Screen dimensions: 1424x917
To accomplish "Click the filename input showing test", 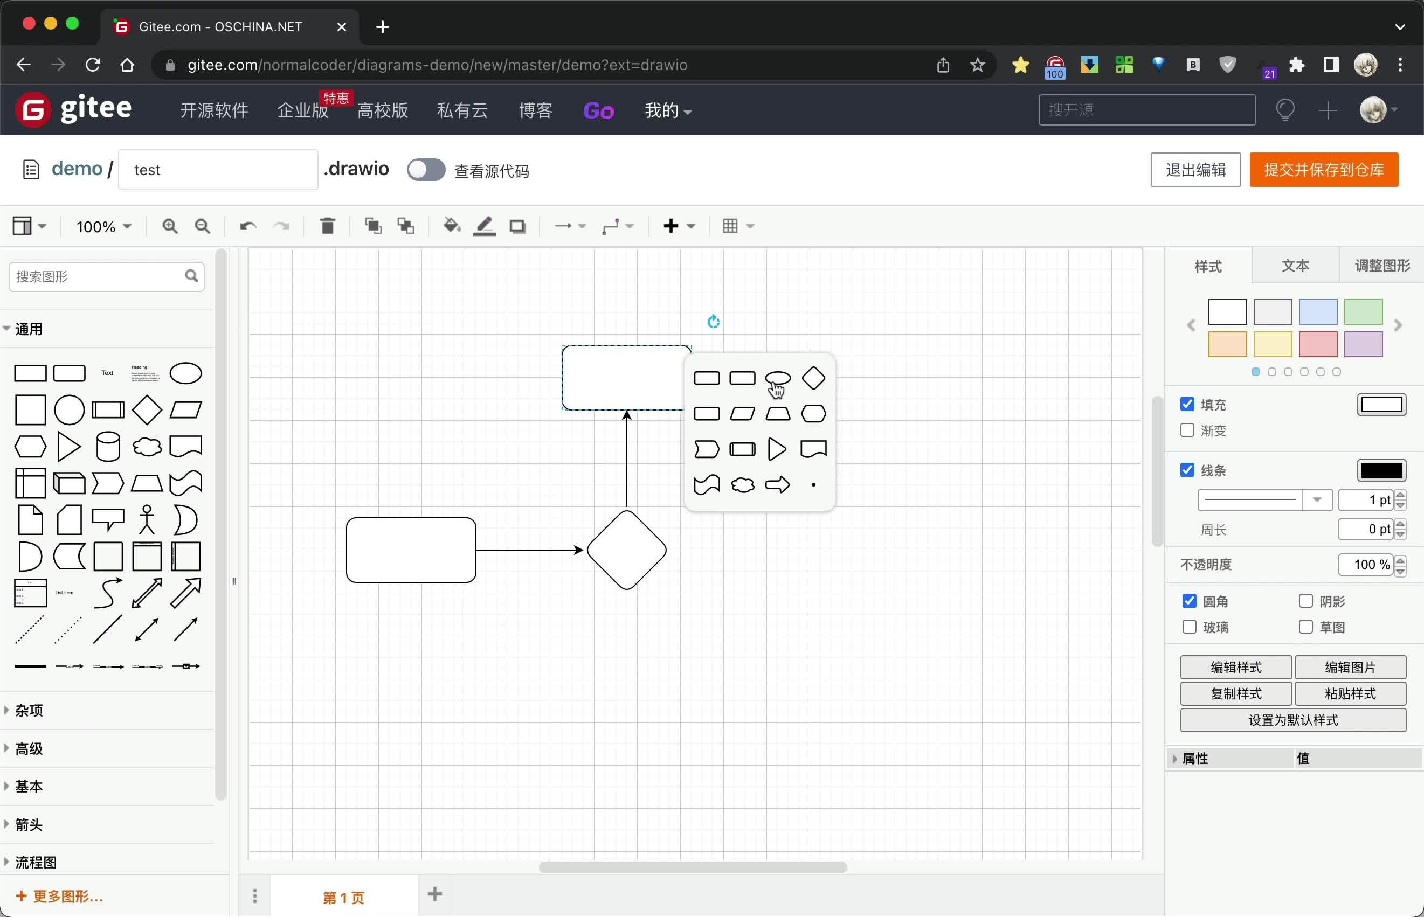I will (218, 170).
